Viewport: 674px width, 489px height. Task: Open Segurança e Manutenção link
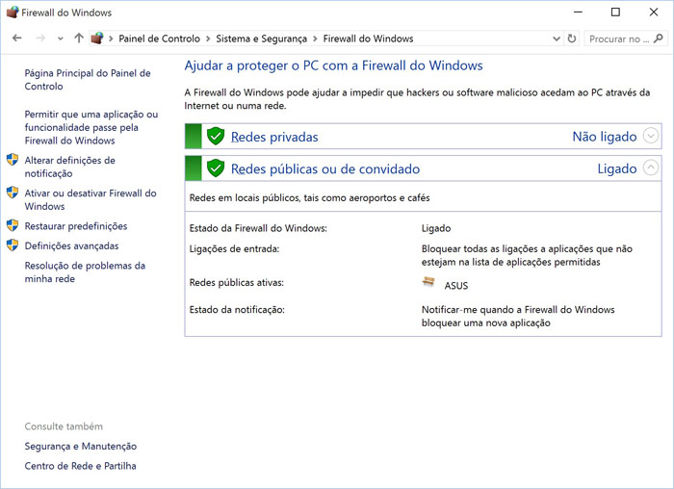coord(80,446)
